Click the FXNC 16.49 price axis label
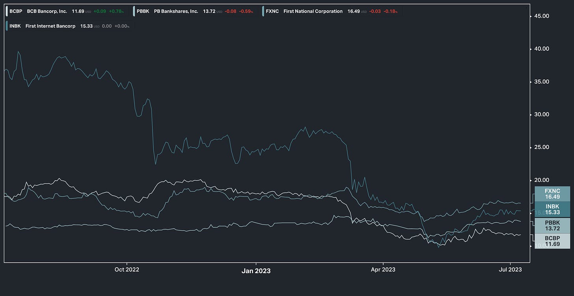574x296 pixels. 552,194
